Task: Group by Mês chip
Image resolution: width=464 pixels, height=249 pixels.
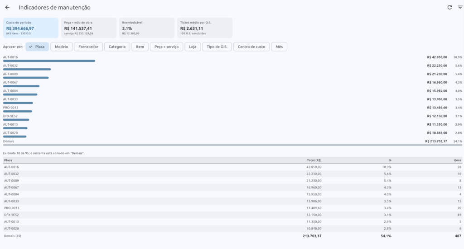Action: 279,47
